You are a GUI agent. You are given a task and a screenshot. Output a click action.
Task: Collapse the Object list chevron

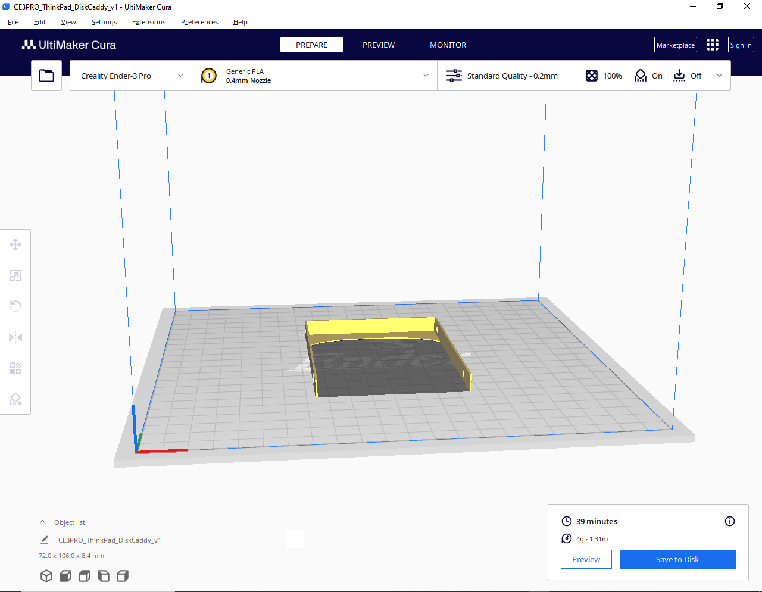click(42, 522)
